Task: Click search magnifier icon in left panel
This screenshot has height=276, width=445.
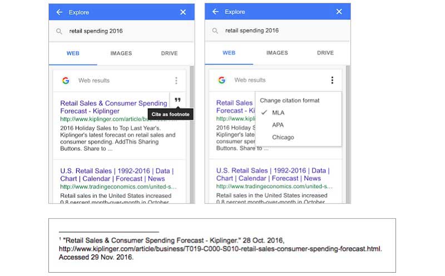Action: (x=59, y=31)
